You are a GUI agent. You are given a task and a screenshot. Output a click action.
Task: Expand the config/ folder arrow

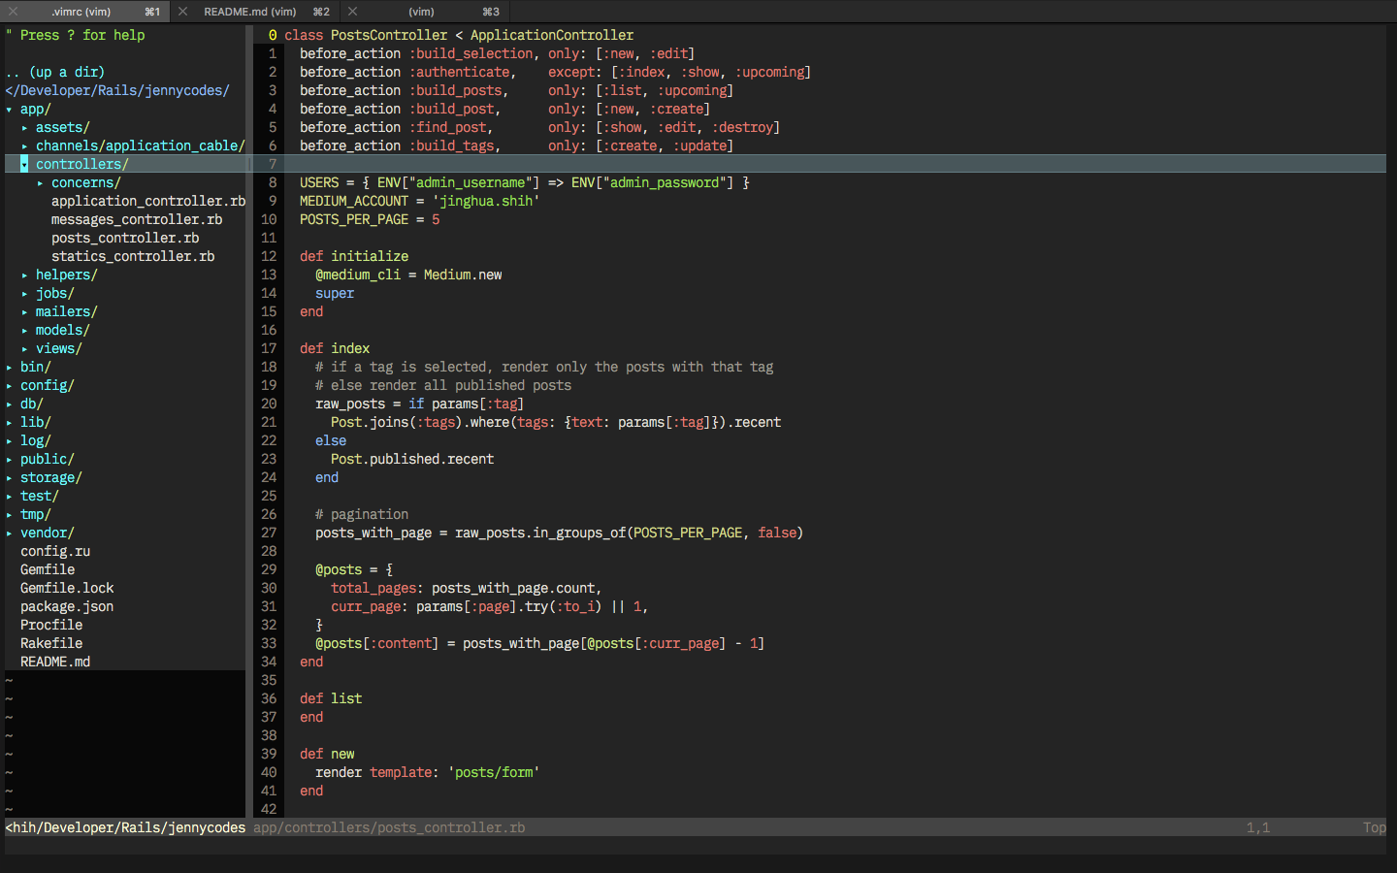point(9,386)
